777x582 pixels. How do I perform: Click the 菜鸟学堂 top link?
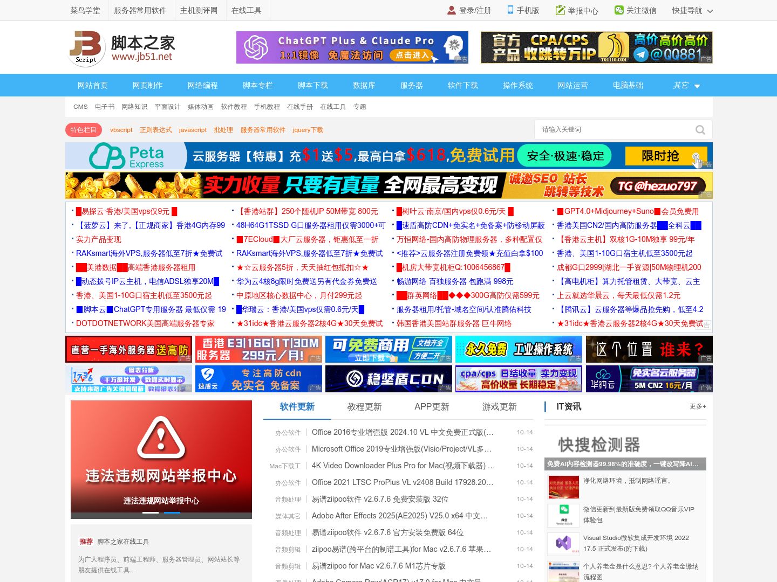pos(85,10)
